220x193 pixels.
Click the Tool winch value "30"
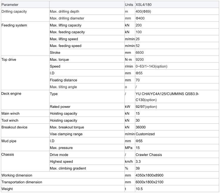pyautogui.click(x=138, y=120)
